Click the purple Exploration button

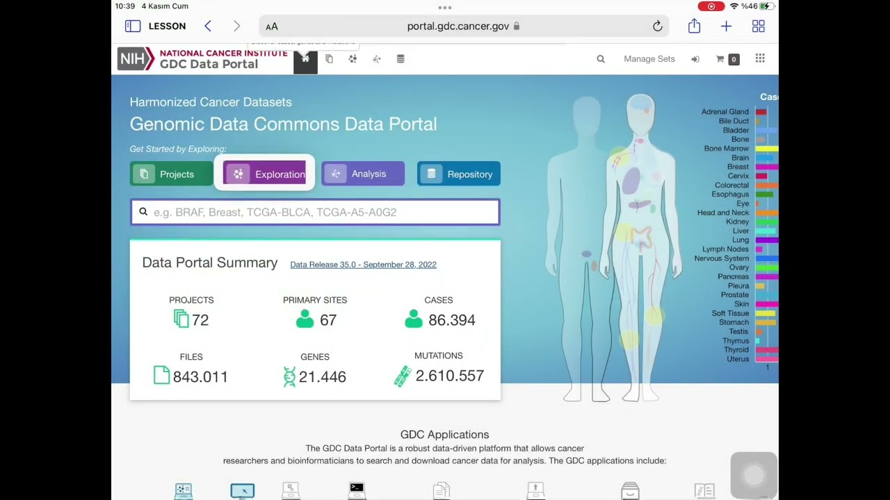pos(264,174)
